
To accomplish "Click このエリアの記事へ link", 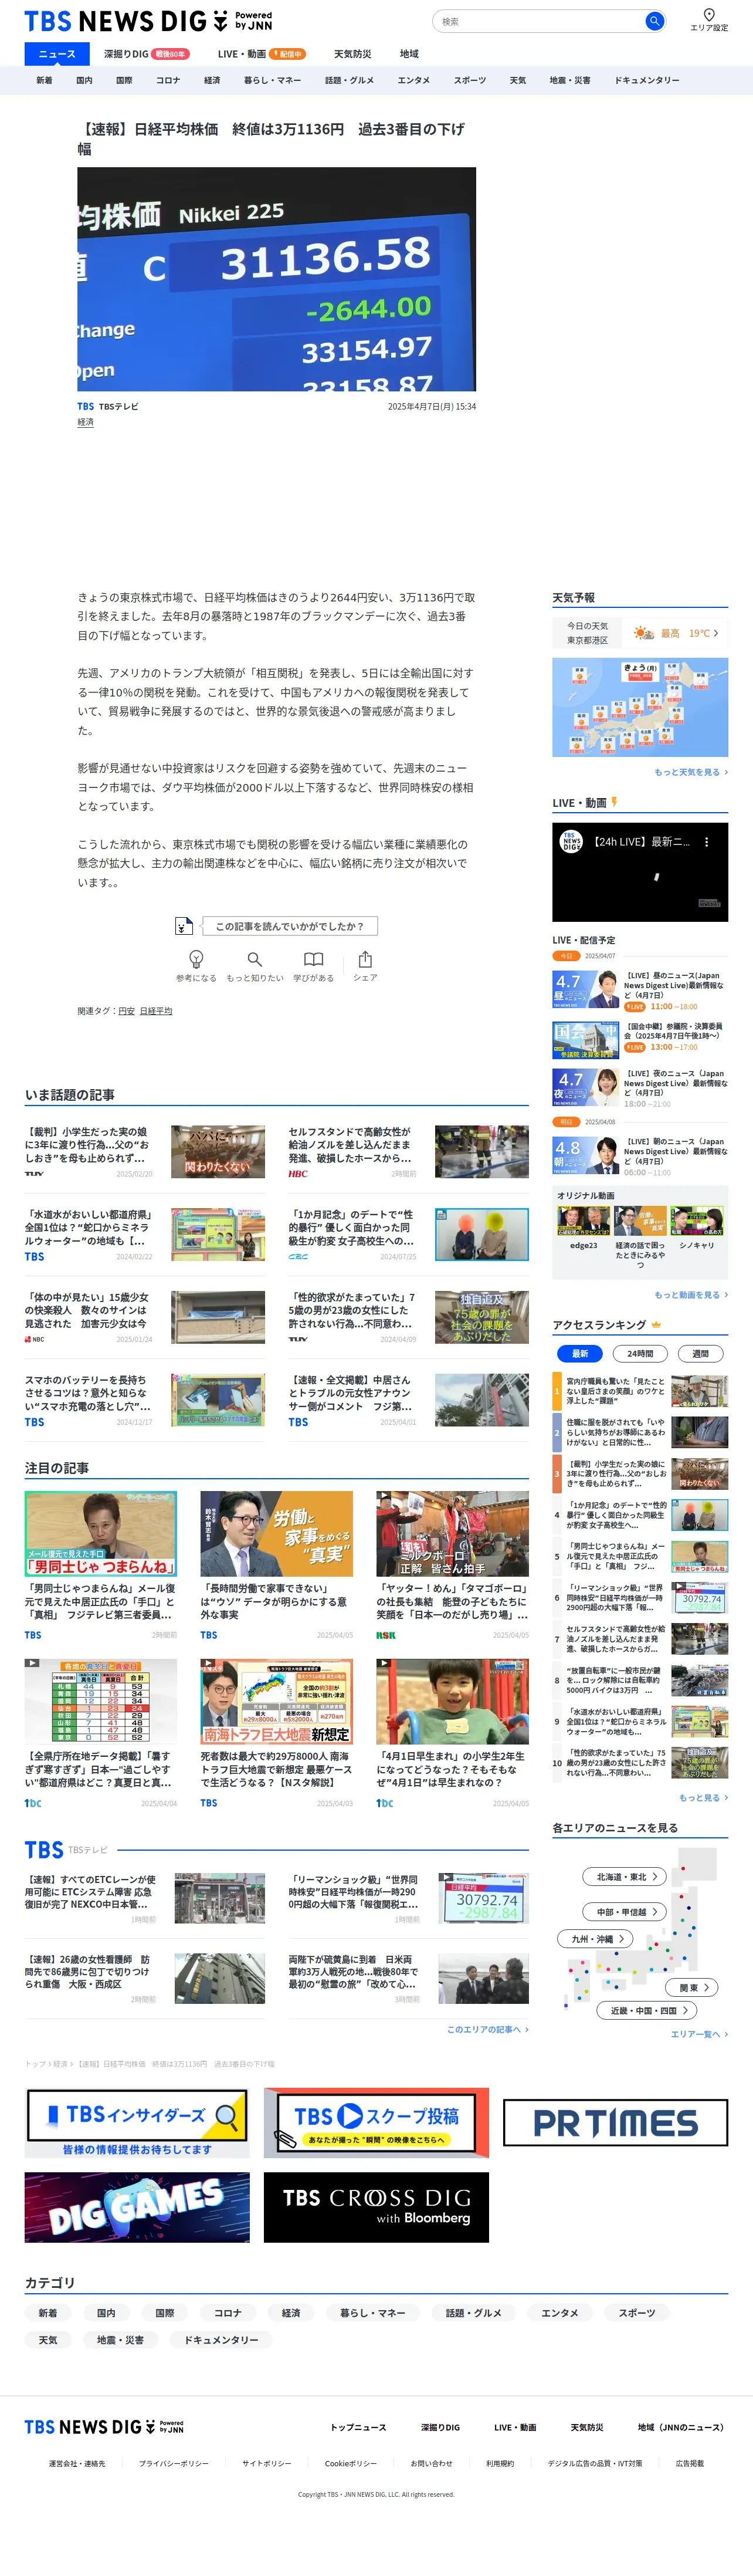I will coord(488,2029).
